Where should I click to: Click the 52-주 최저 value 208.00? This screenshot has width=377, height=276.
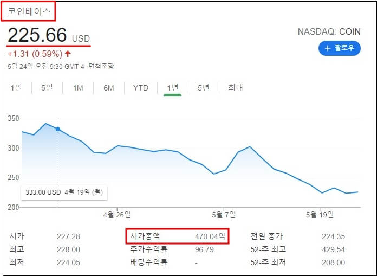click(x=334, y=262)
